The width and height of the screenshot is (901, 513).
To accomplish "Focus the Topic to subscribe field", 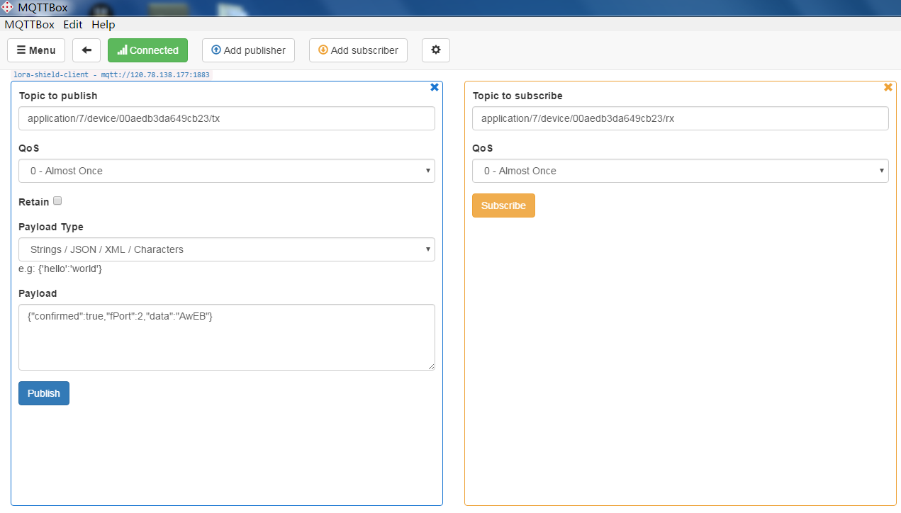I will click(x=681, y=118).
